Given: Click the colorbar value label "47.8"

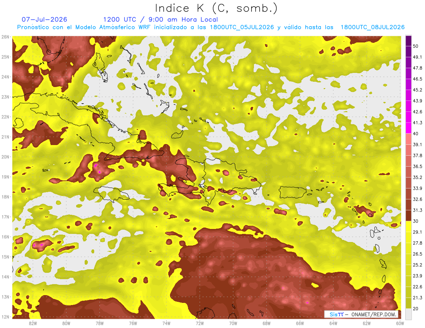Looking at the screenshot, I should click(x=418, y=68).
